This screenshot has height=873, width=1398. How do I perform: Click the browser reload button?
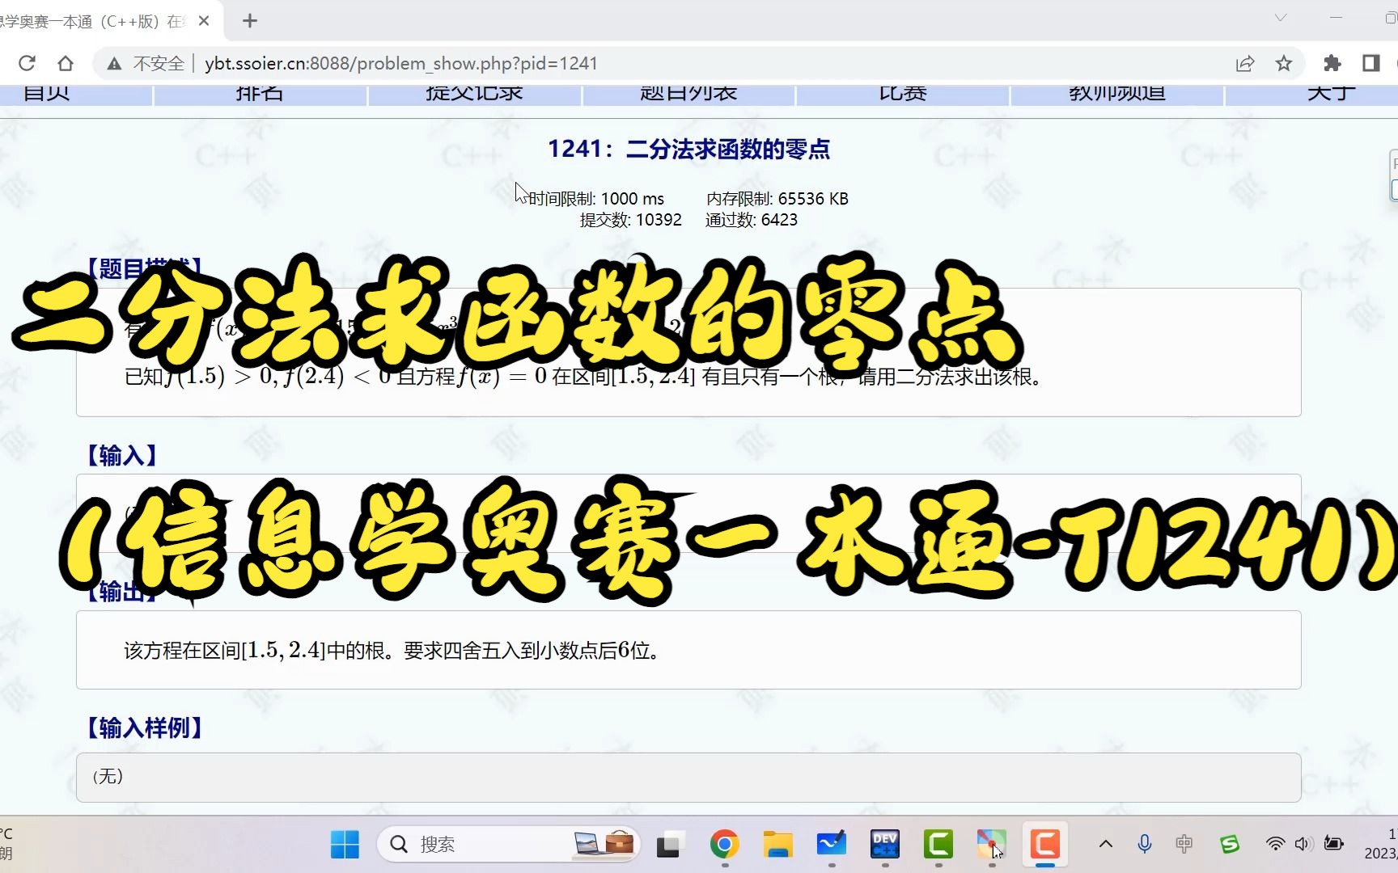tap(26, 63)
